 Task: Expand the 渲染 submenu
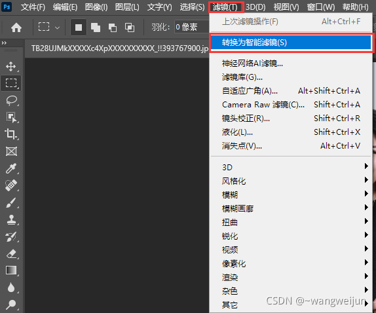tap(291, 277)
